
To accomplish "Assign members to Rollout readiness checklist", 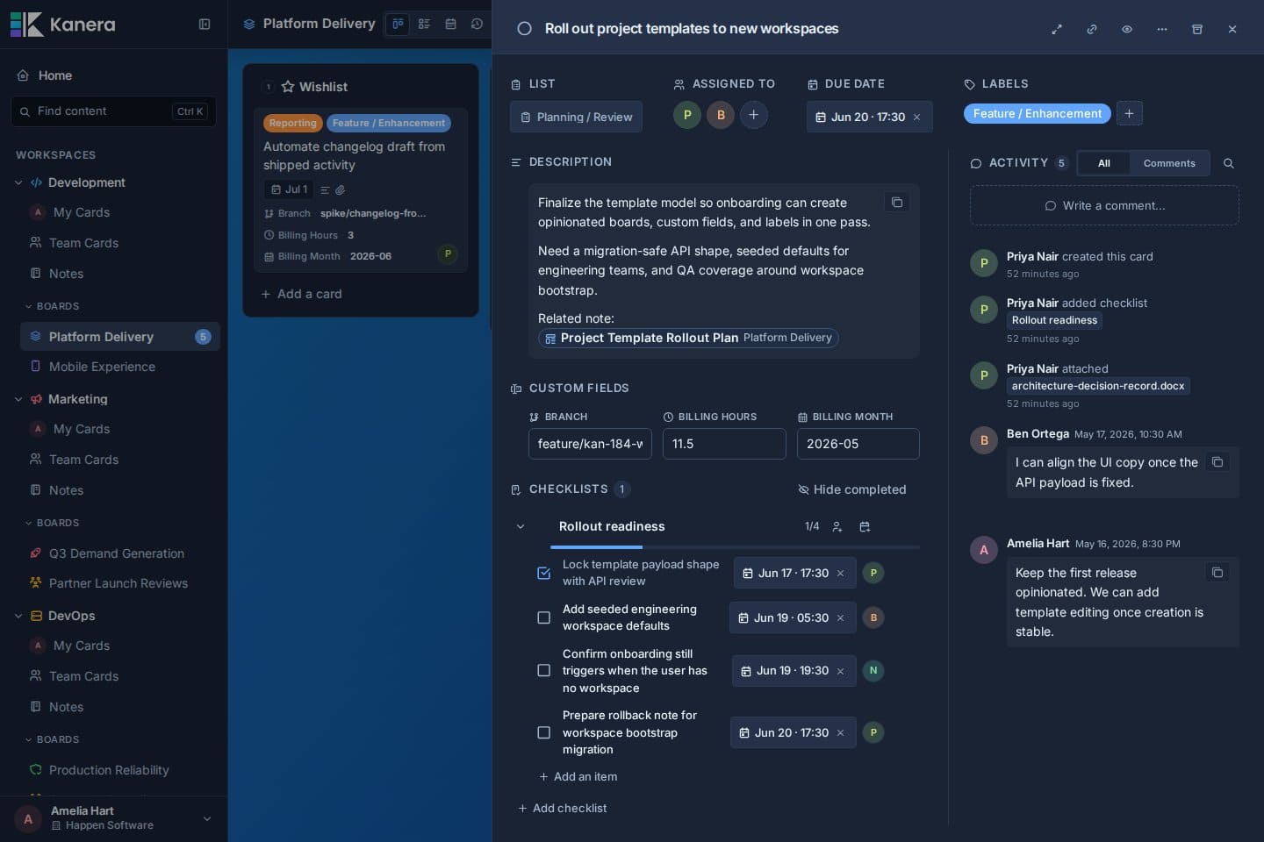I will coord(837,527).
